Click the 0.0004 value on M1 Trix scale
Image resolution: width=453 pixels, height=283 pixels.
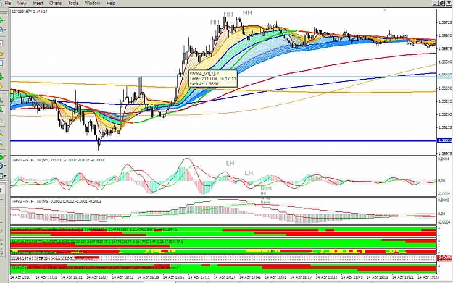tap(444, 159)
